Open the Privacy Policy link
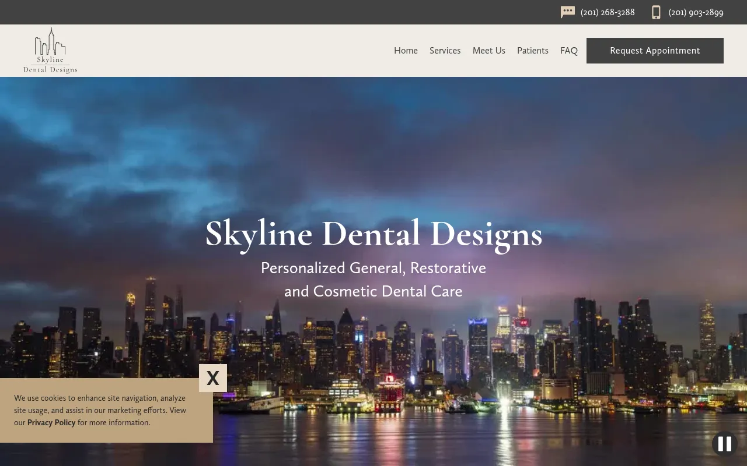 click(51, 422)
